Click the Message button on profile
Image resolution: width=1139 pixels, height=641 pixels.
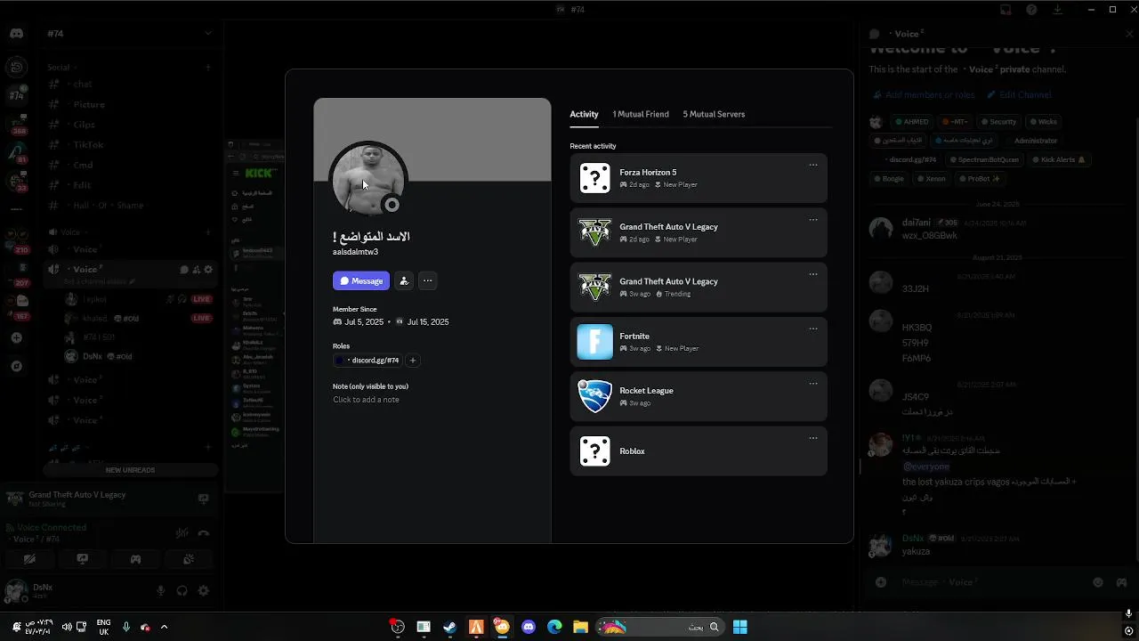tap(361, 280)
